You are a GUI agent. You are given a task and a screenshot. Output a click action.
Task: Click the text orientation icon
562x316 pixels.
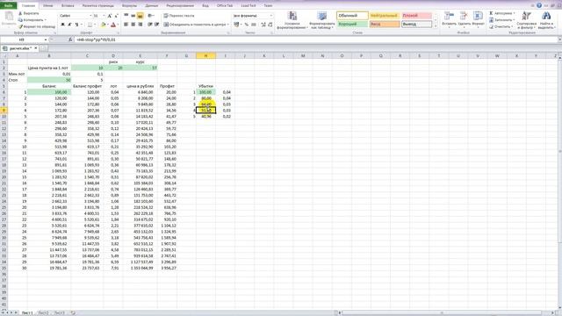150,16
